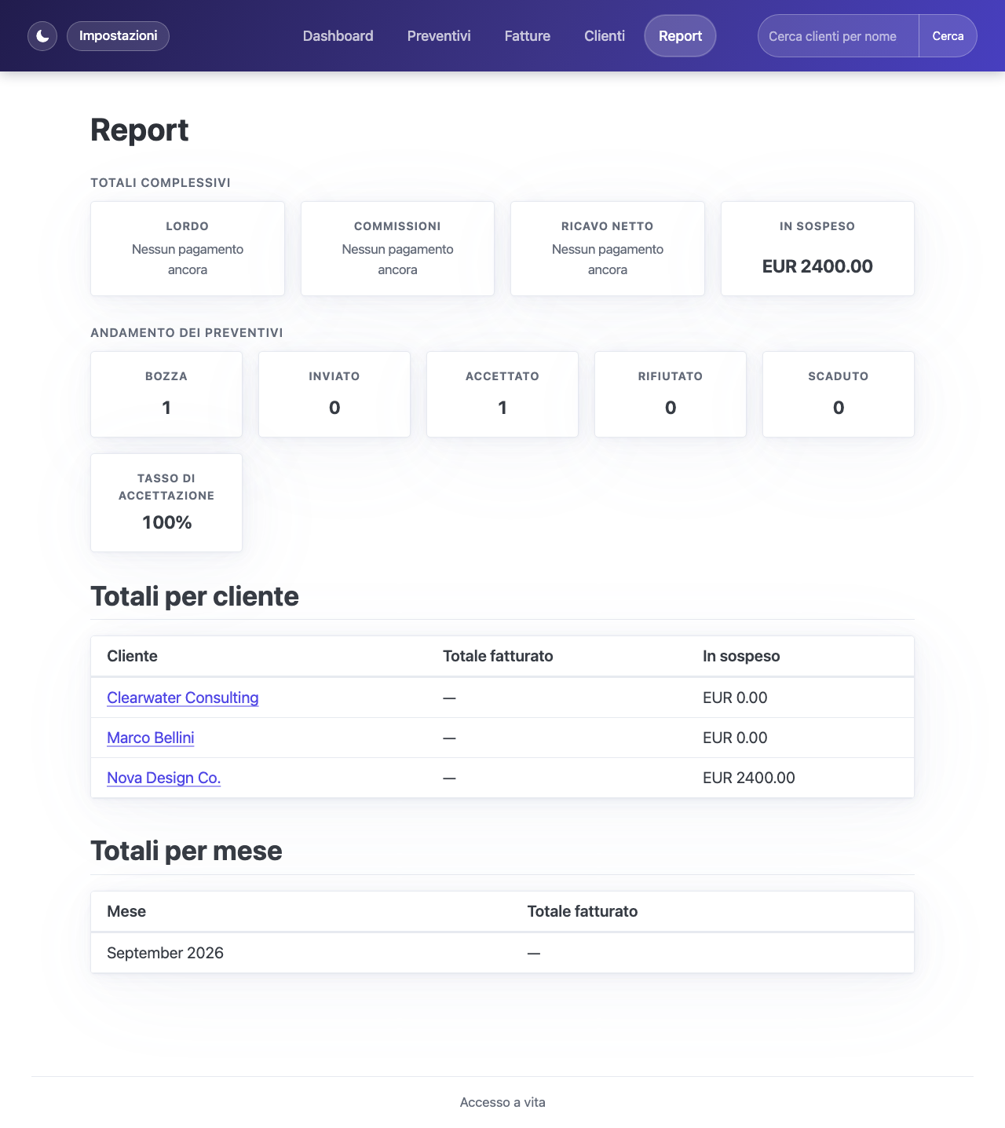
Task: Focus the client name search field
Action: (x=839, y=36)
